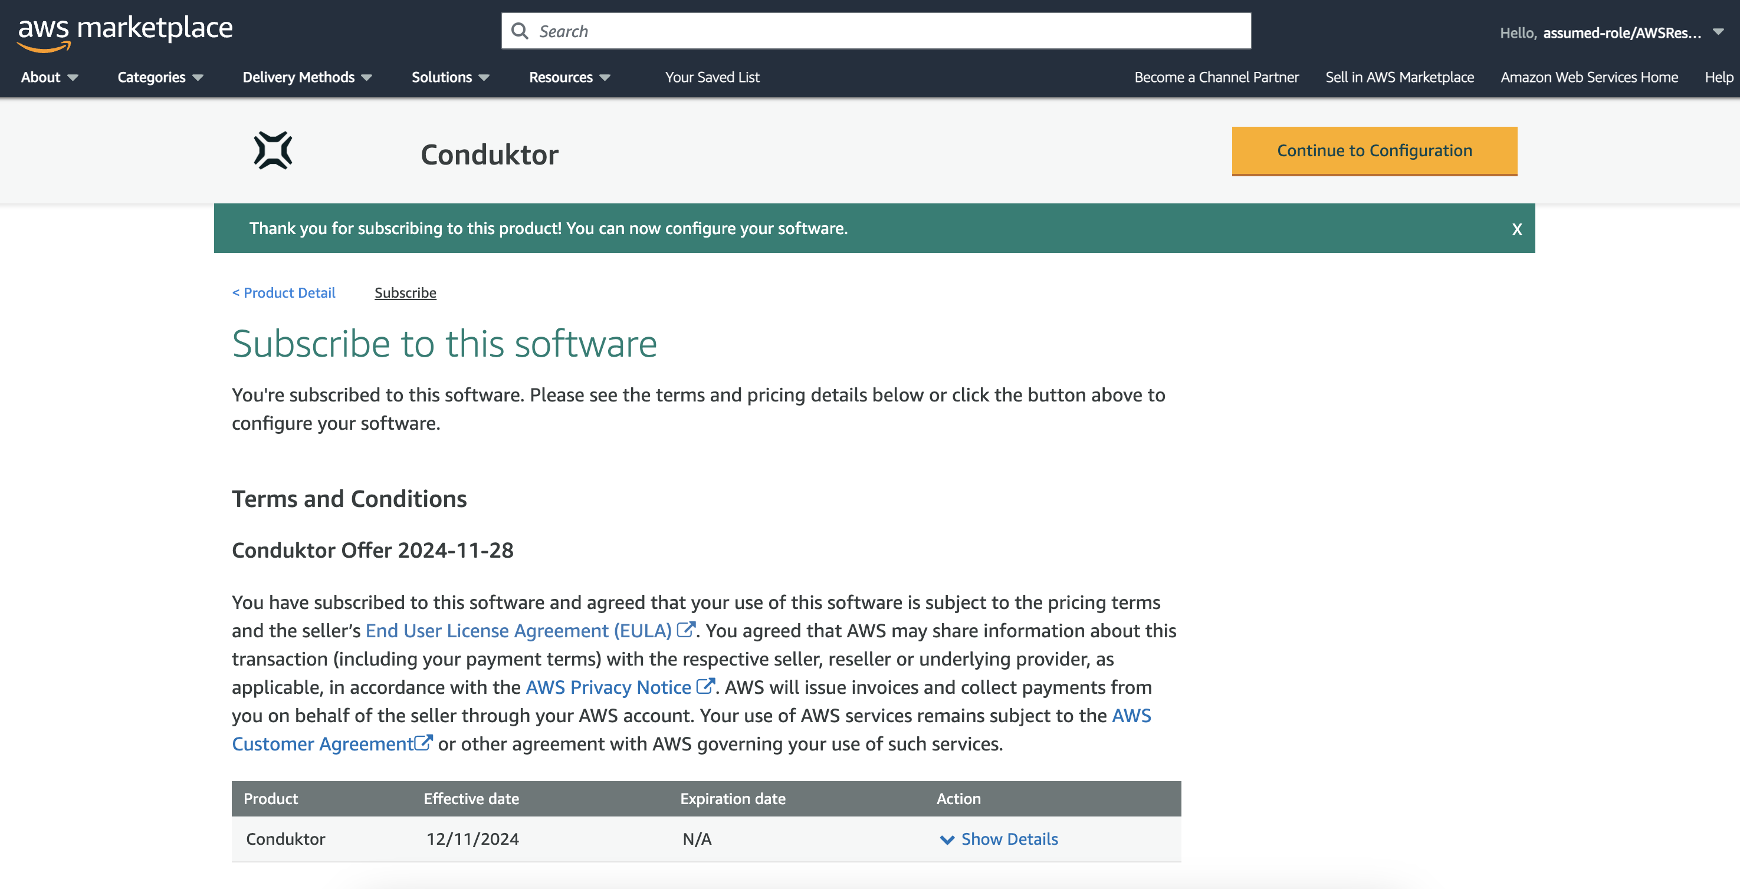
Task: Click inside the search input field
Action: pyautogui.click(x=810, y=31)
